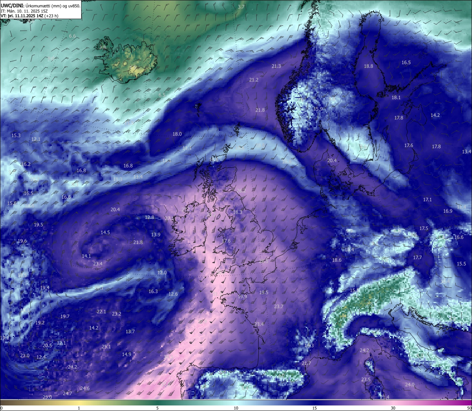Click the 3.8 value on western Iceland
This screenshot has height=411, width=472.
pyautogui.click(x=103, y=48)
